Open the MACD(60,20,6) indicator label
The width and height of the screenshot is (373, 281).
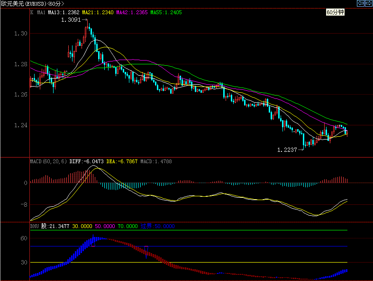pos(49,161)
